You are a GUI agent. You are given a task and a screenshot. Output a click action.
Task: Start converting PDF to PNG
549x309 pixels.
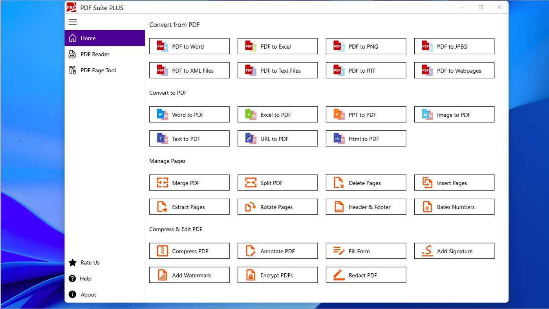click(x=366, y=46)
